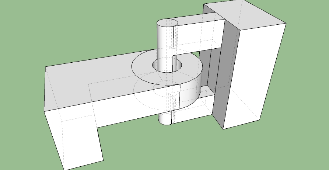Select the round top cap of the cylinder
Screen dimensions: 329x170
167,23
